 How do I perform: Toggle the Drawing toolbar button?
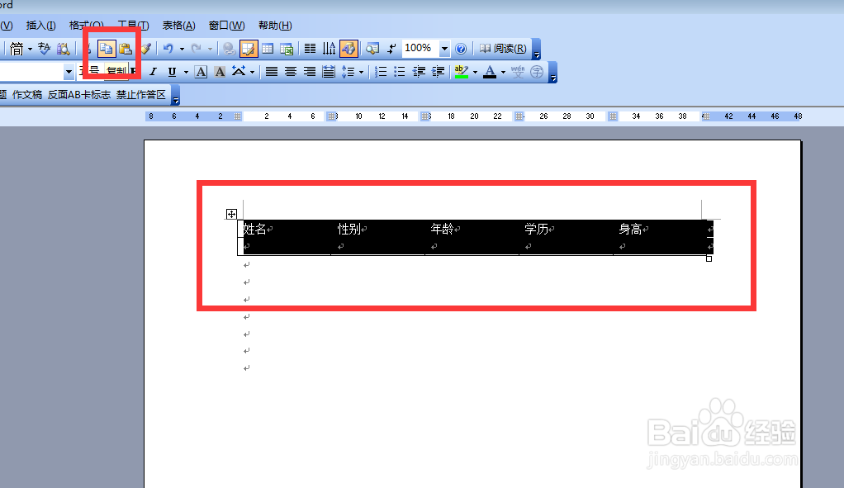pyautogui.click(x=349, y=49)
